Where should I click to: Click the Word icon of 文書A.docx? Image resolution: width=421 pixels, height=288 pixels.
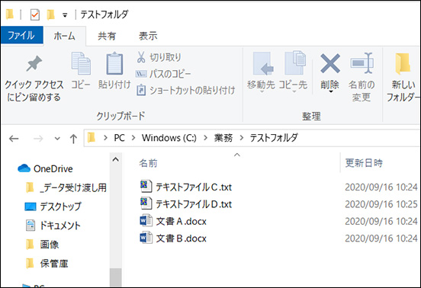[x=146, y=221]
